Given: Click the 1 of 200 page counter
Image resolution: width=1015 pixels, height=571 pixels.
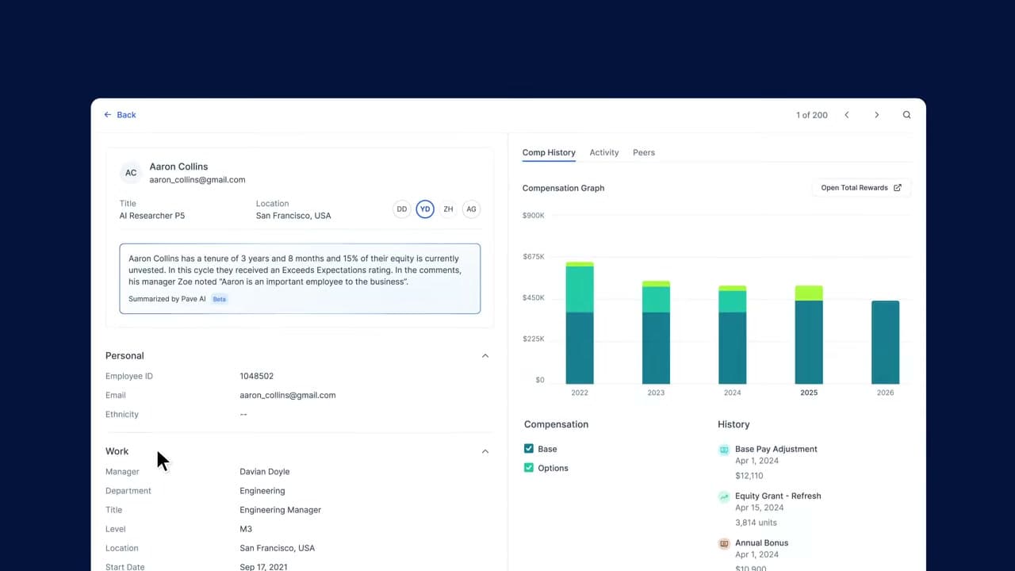Looking at the screenshot, I should pyautogui.click(x=812, y=115).
